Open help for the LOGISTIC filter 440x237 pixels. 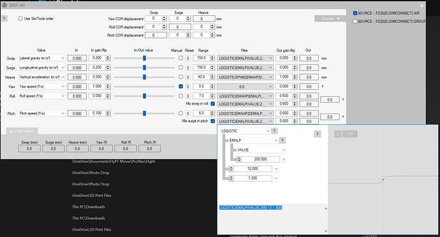point(275,131)
